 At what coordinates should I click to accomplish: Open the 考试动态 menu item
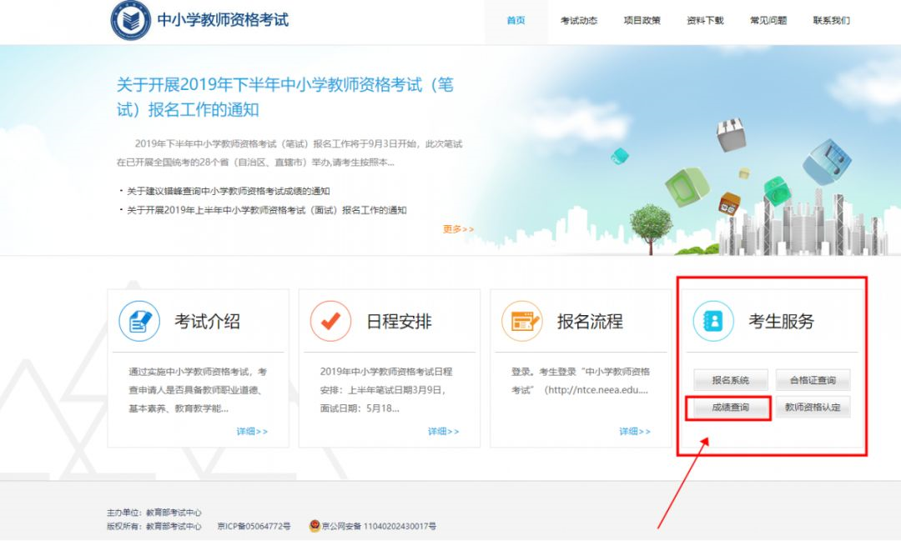tap(579, 20)
